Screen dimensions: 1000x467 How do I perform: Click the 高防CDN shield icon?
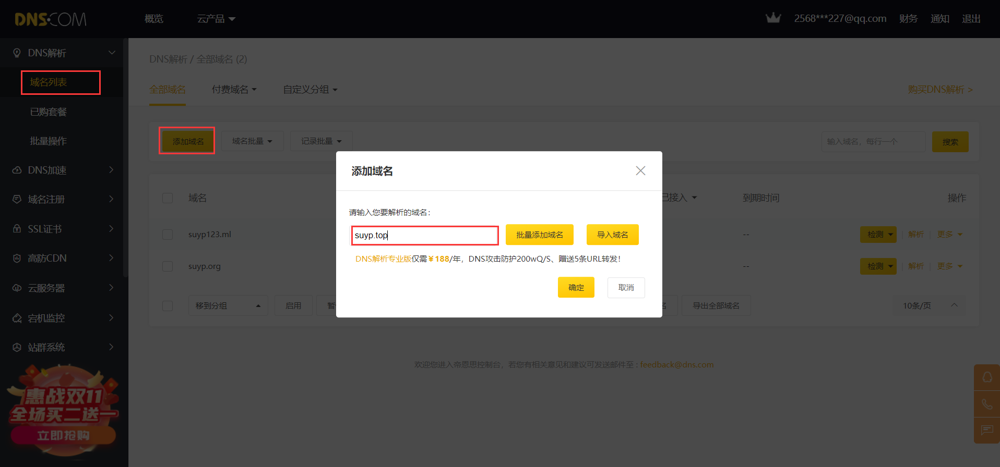(17, 258)
